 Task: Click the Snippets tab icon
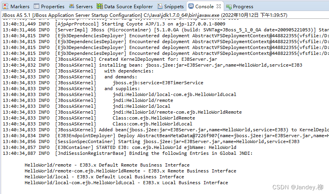click(x=160, y=7)
